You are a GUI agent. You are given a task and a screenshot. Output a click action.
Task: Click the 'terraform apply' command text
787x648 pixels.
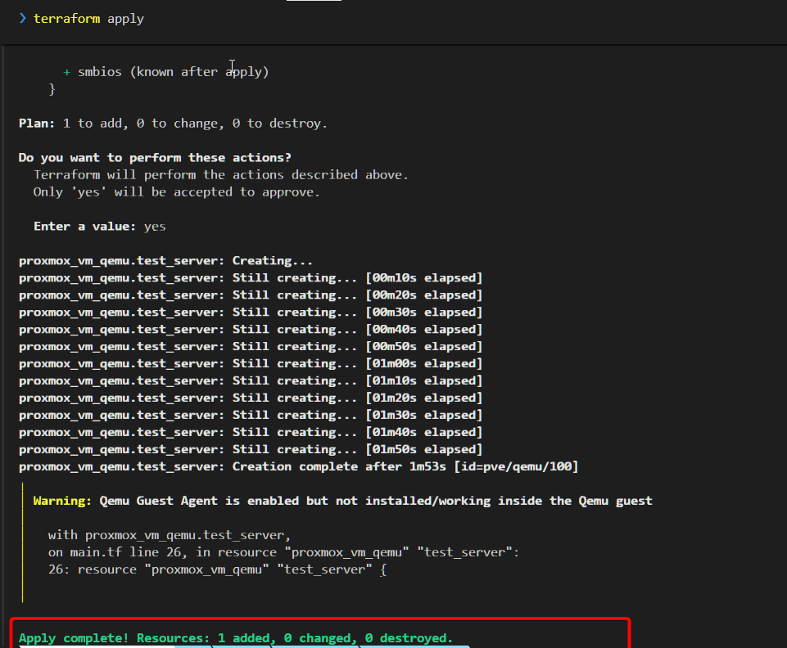[88, 18]
